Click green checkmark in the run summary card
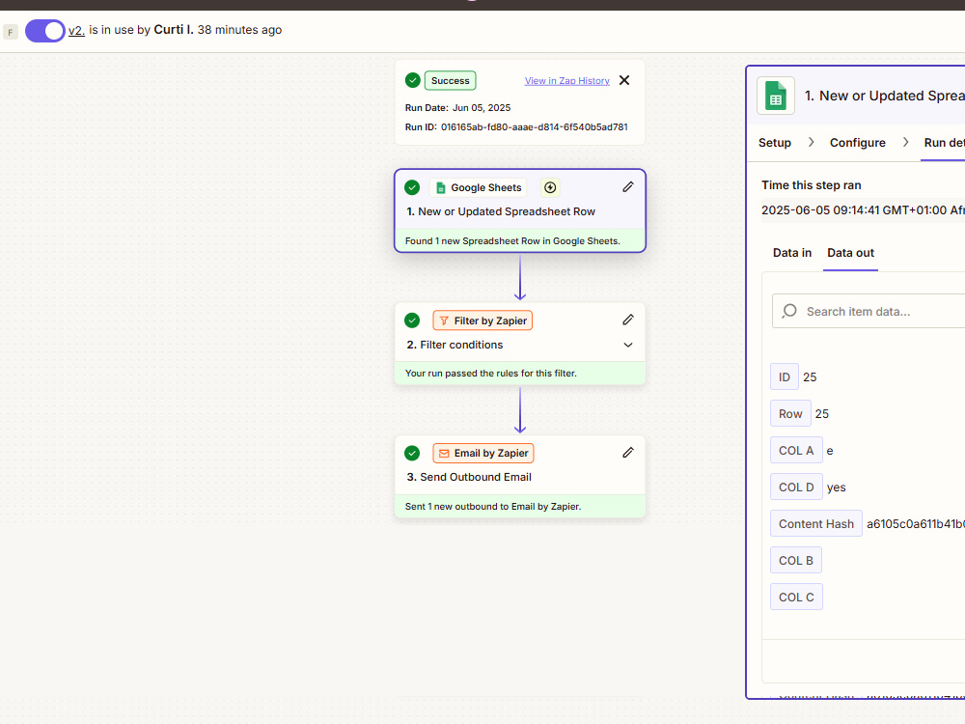965x724 pixels. click(x=413, y=81)
